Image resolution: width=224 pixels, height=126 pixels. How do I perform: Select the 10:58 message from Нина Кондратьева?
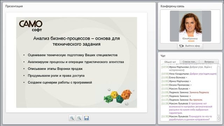pos(189,74)
